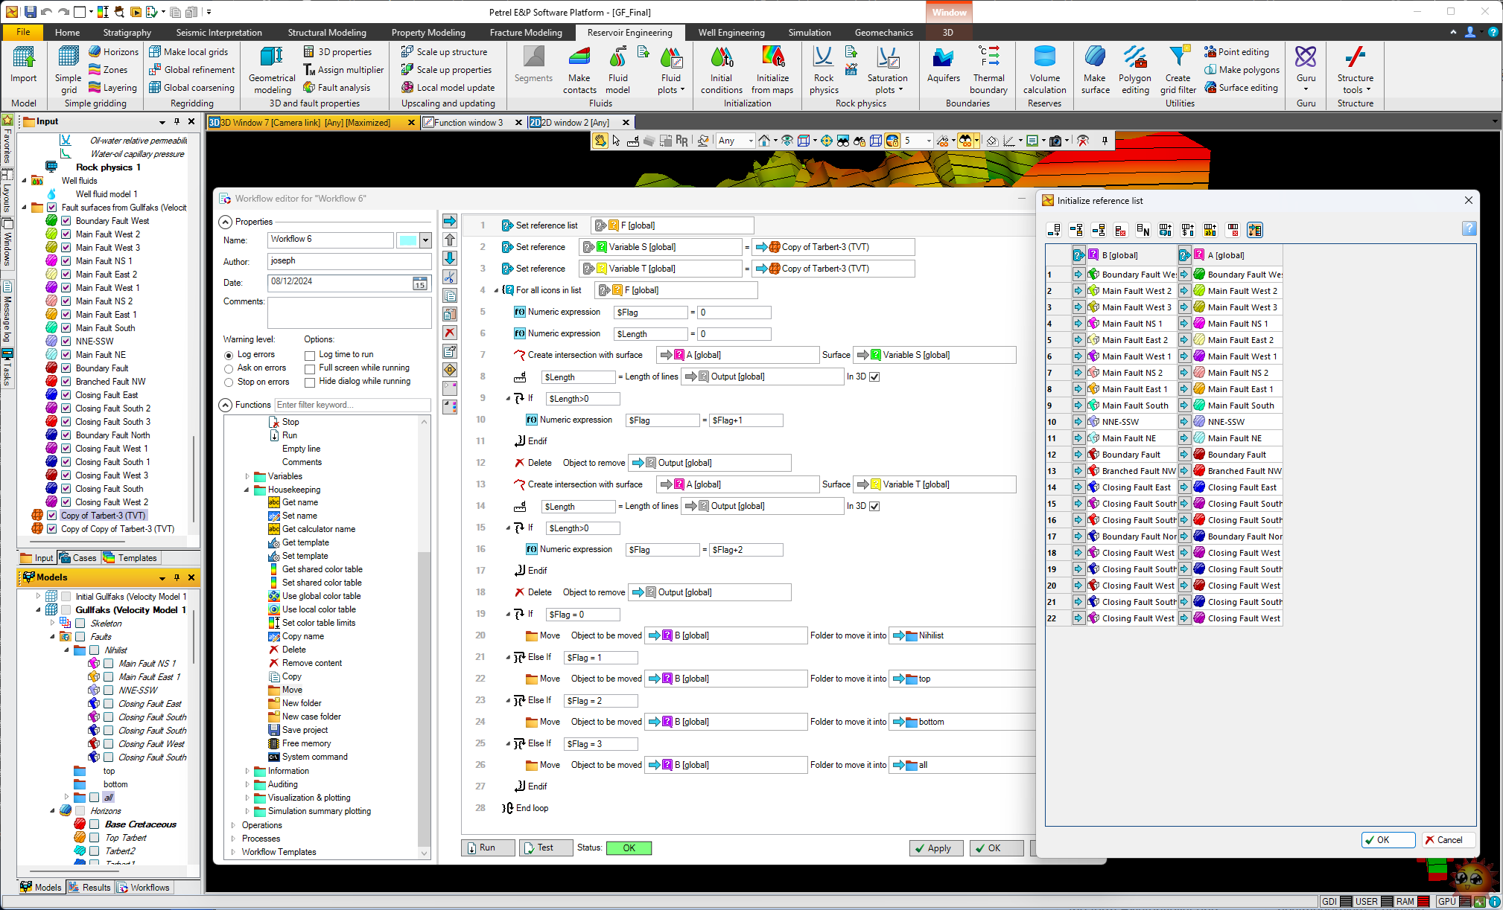Open Polygon editing tool
Screen dimensions: 1503x910
click(x=1134, y=69)
